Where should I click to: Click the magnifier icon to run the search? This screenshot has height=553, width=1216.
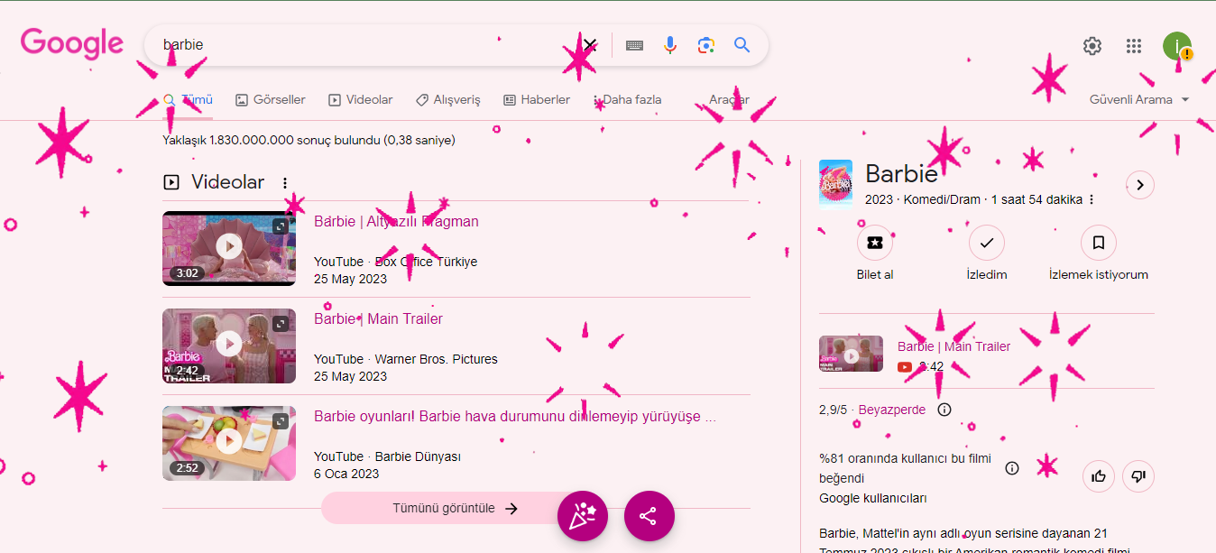(x=742, y=44)
